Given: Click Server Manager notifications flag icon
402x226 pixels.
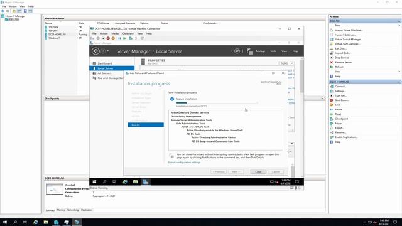Looking at the screenshot, I should (249, 51).
